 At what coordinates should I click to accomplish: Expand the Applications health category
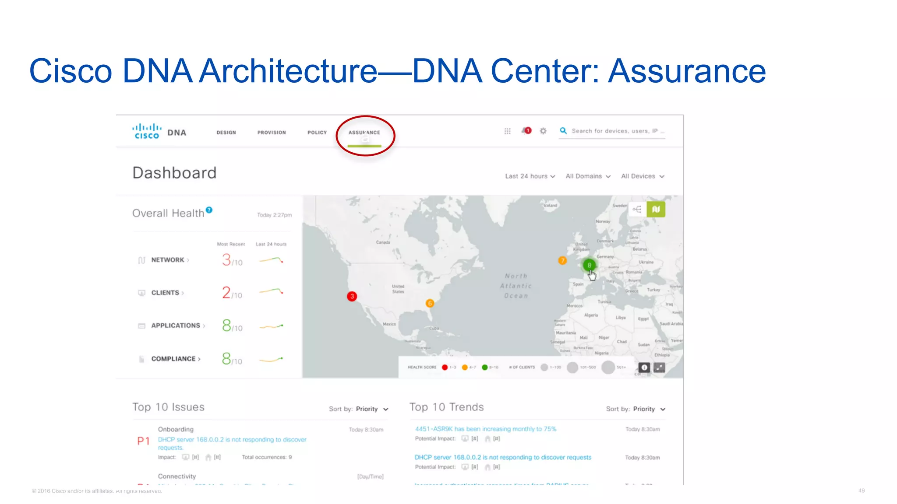pos(178,325)
